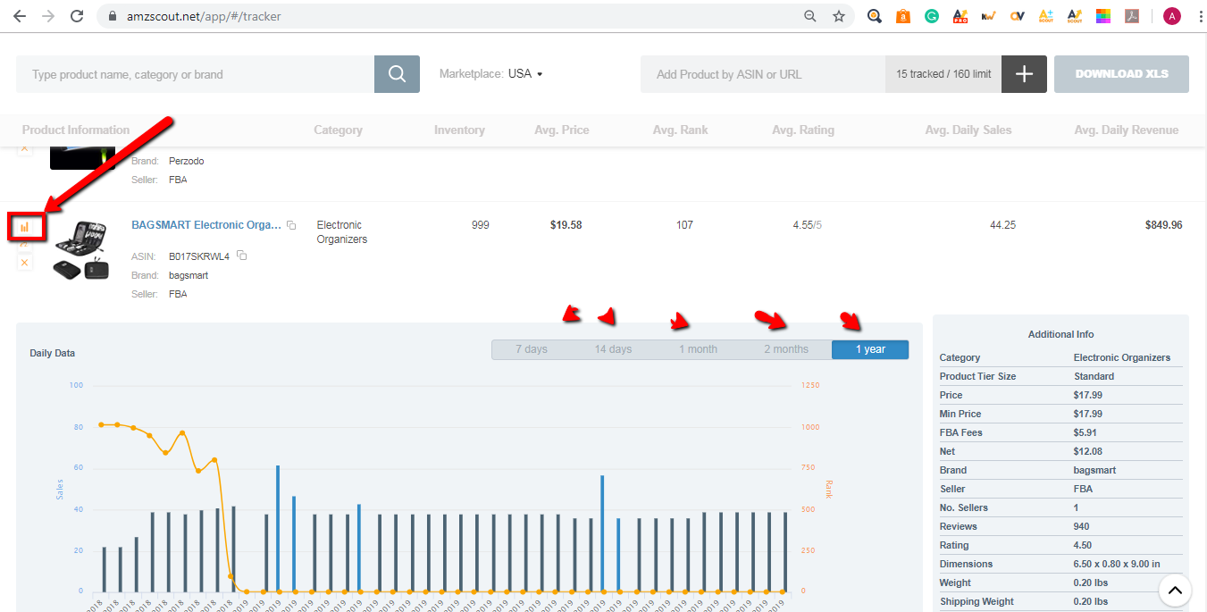Sort by the Avg. Rating column header
1207x612 pixels.
[x=803, y=130]
